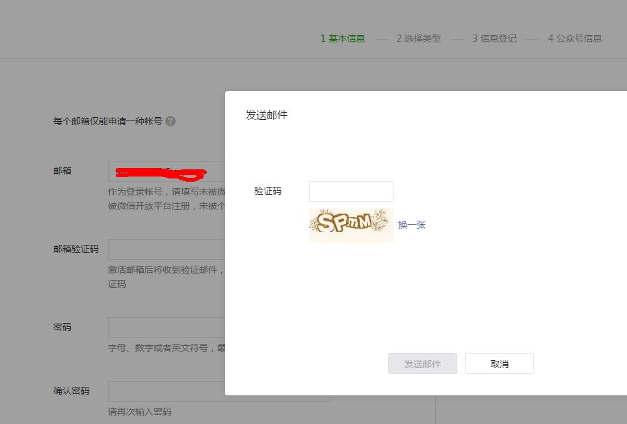Focus the 邮箱 email input field
The width and height of the screenshot is (627, 424).
166,171
